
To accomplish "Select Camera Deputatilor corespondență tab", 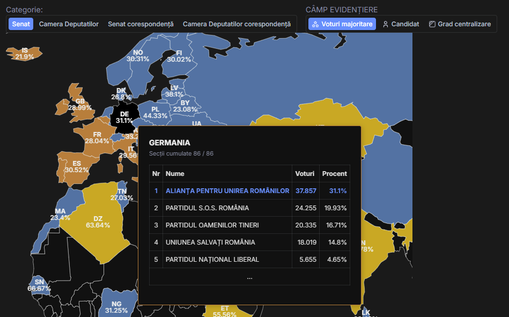I will pyautogui.click(x=237, y=24).
